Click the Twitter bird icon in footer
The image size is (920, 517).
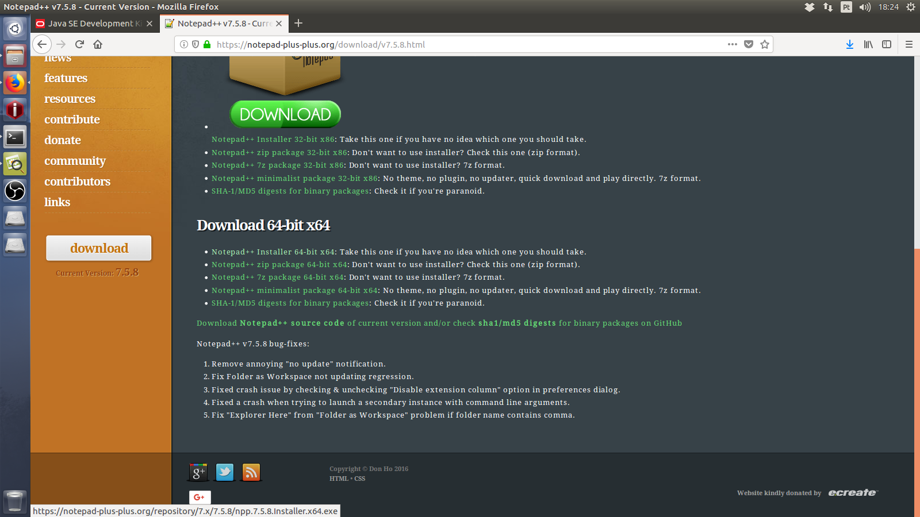pos(224,472)
